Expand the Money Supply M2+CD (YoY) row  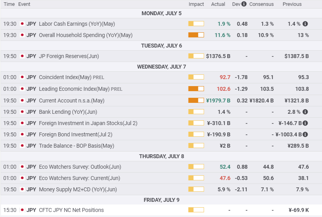click(78, 189)
